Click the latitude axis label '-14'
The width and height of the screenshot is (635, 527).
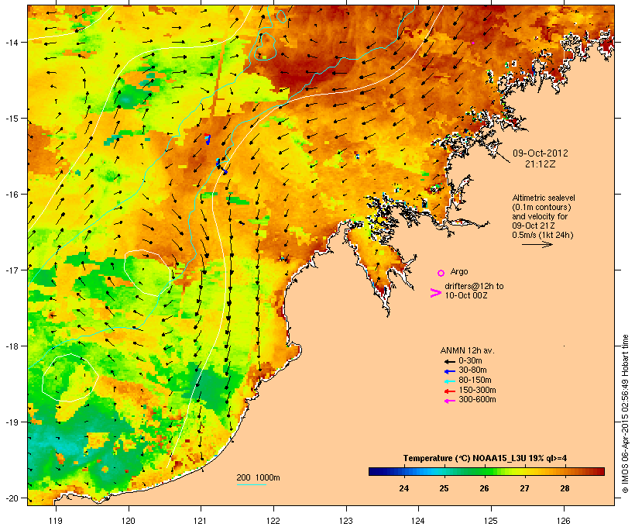11,42
